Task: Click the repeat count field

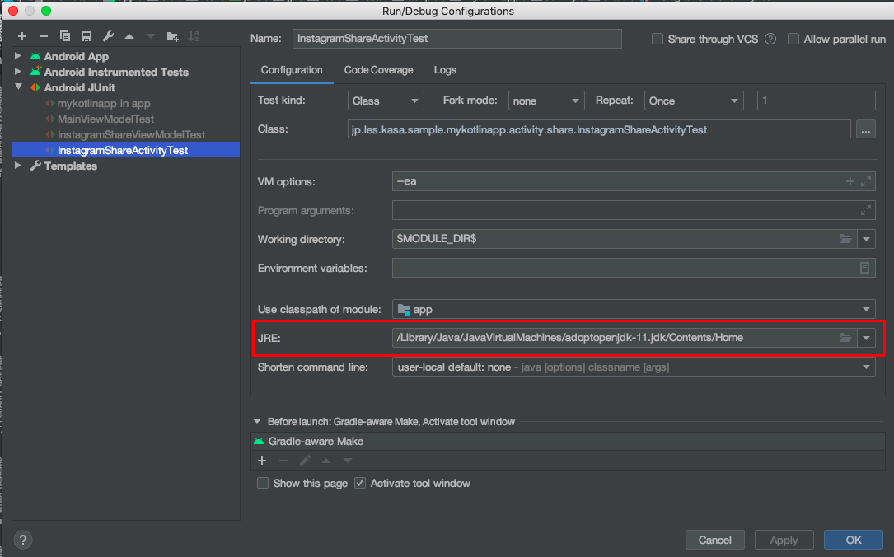Action: click(x=816, y=101)
